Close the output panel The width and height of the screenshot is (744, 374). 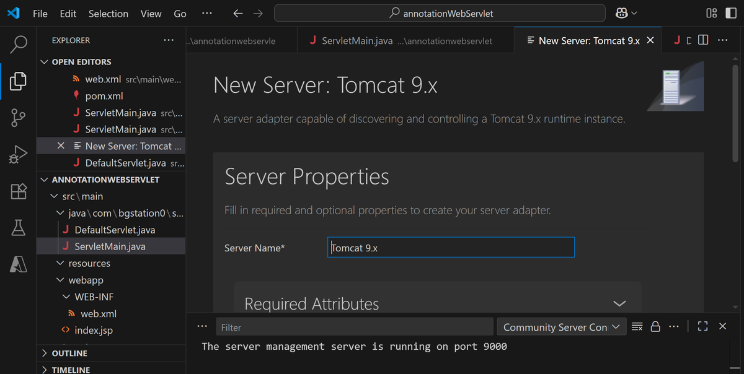pyautogui.click(x=722, y=326)
